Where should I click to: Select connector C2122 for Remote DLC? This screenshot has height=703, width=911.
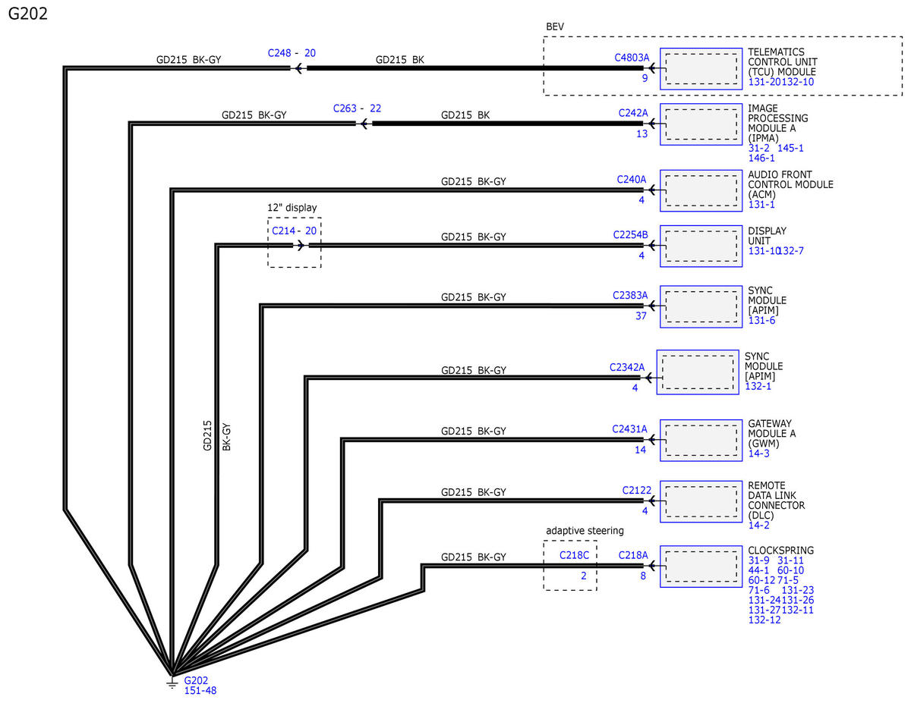(x=637, y=491)
